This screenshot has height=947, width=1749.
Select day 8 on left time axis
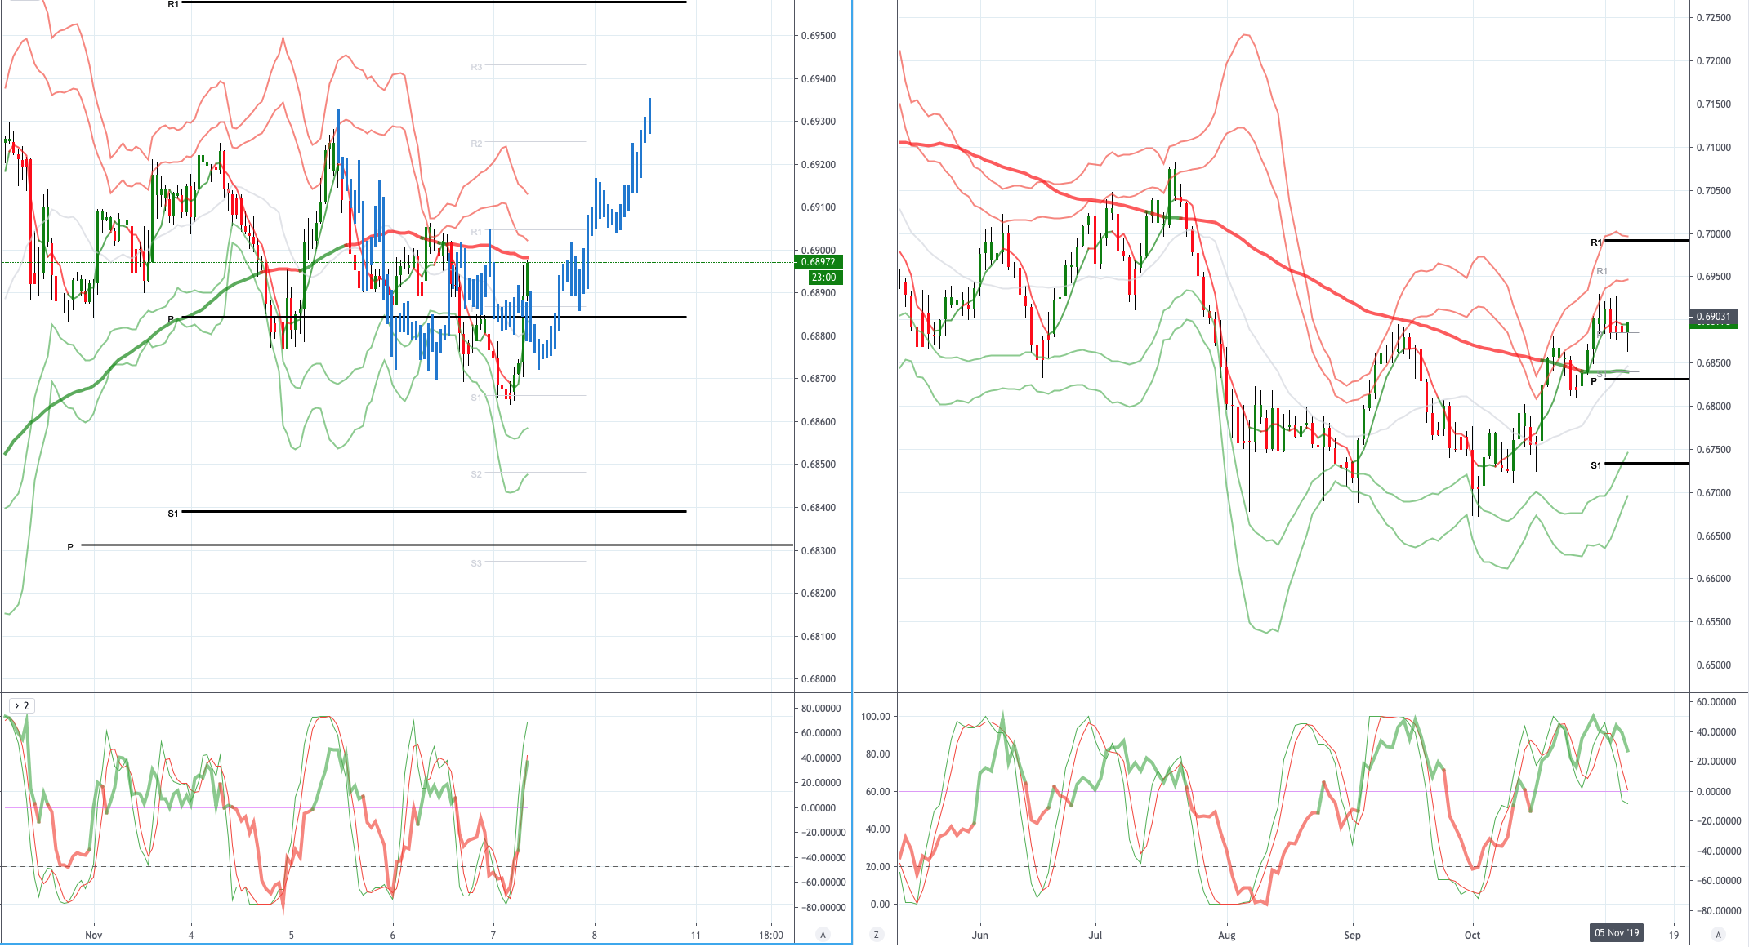tap(595, 936)
